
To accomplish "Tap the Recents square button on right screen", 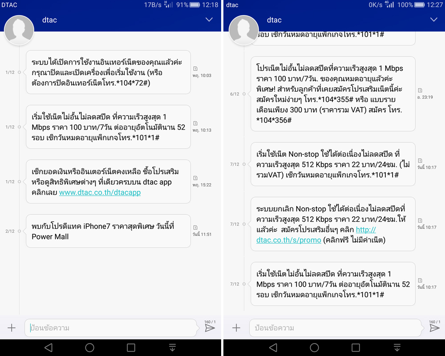I will 356,348.
